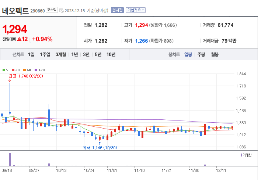Click the orange 60-day moving average swatch
Image resolution: width=258 pixels, height=180 pixels.
(x=25, y=70)
